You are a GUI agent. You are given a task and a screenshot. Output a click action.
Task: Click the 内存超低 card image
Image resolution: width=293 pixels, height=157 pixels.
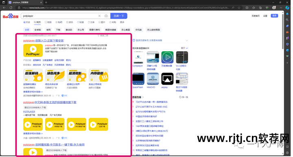click(98, 75)
